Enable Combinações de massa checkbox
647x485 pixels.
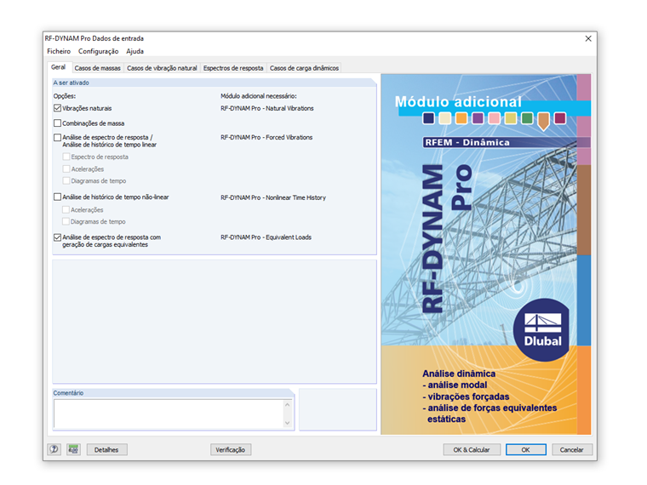pos(57,123)
